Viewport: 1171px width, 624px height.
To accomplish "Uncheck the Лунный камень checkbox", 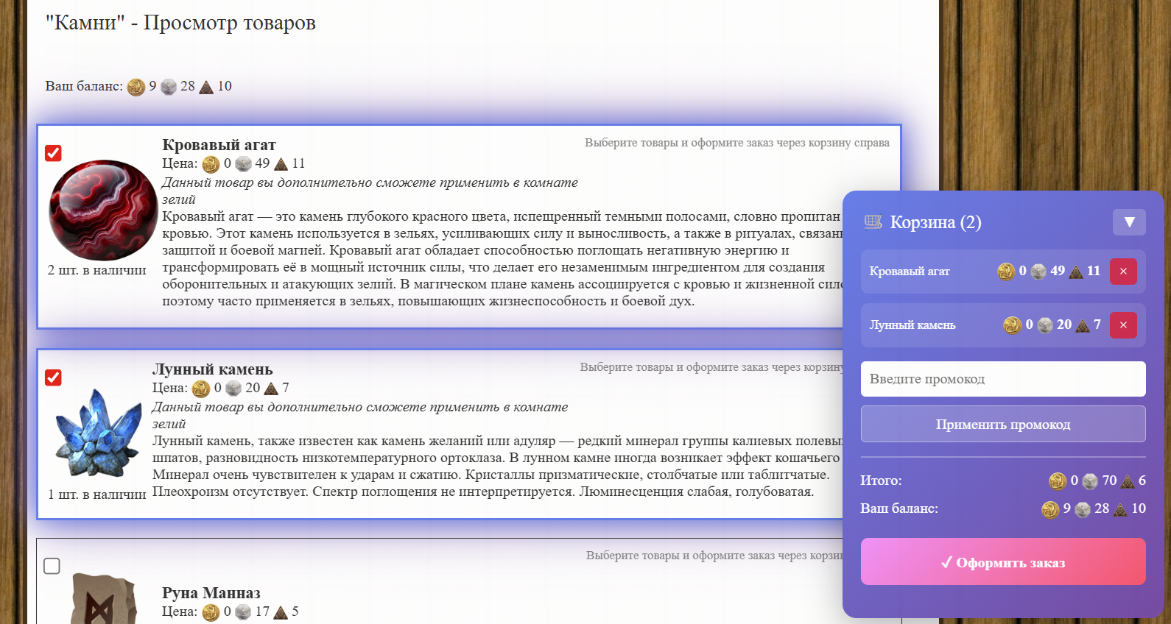I will coord(53,377).
